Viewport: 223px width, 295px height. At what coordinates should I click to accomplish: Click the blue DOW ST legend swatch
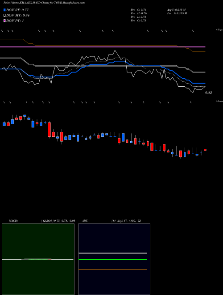coord(5,10)
